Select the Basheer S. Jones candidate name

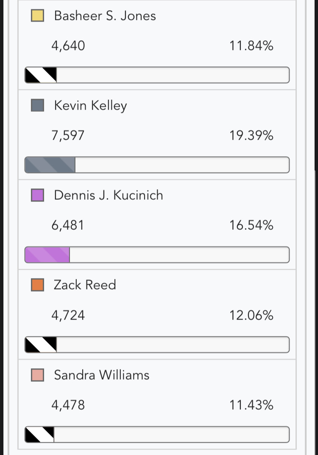tap(105, 16)
